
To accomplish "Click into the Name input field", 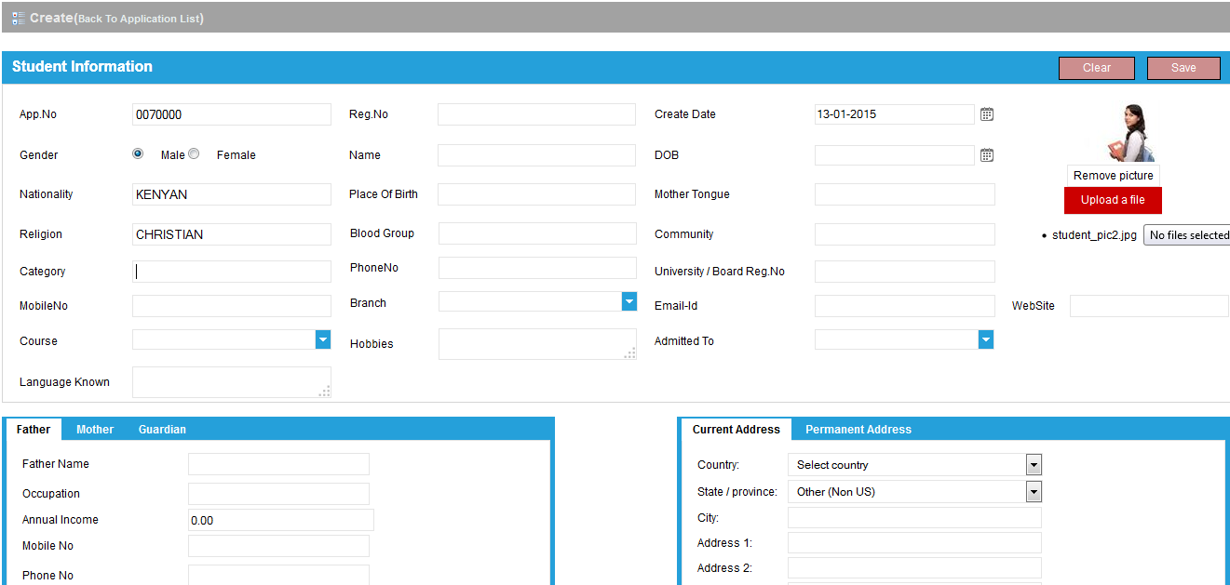I will pos(536,155).
